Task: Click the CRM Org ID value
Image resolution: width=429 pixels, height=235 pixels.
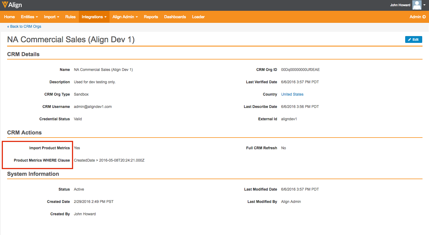Action: [x=300, y=70]
